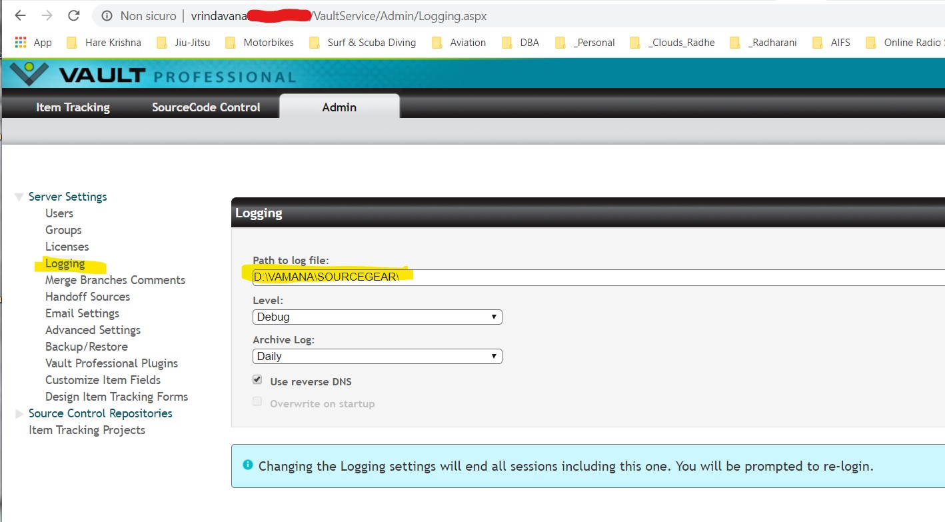Open Source Control Repositories link
Viewport: 945px width, 522px height.
click(x=100, y=413)
